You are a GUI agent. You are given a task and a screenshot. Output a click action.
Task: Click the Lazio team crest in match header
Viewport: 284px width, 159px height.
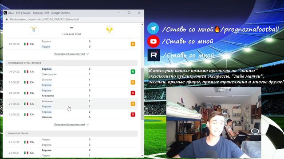click(x=34, y=30)
